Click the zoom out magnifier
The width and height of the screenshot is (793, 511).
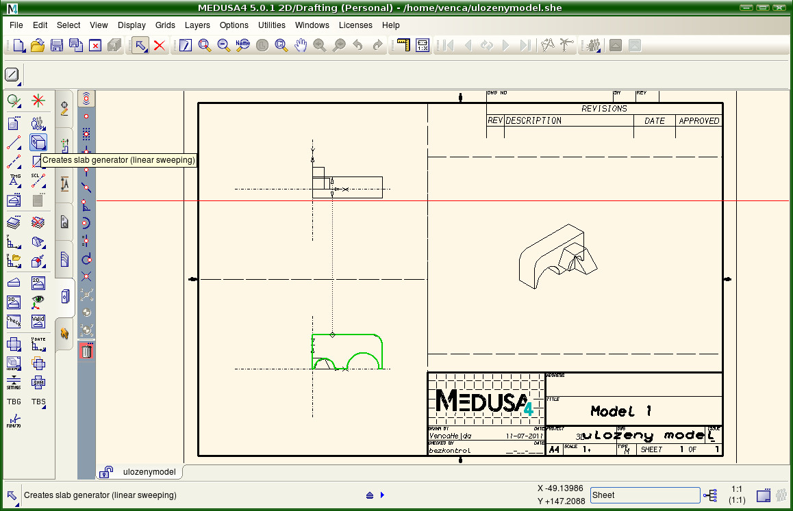point(224,45)
